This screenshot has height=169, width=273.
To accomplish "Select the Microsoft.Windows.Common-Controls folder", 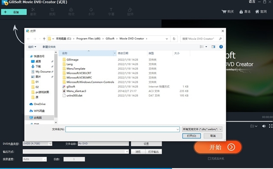I will [90, 82].
